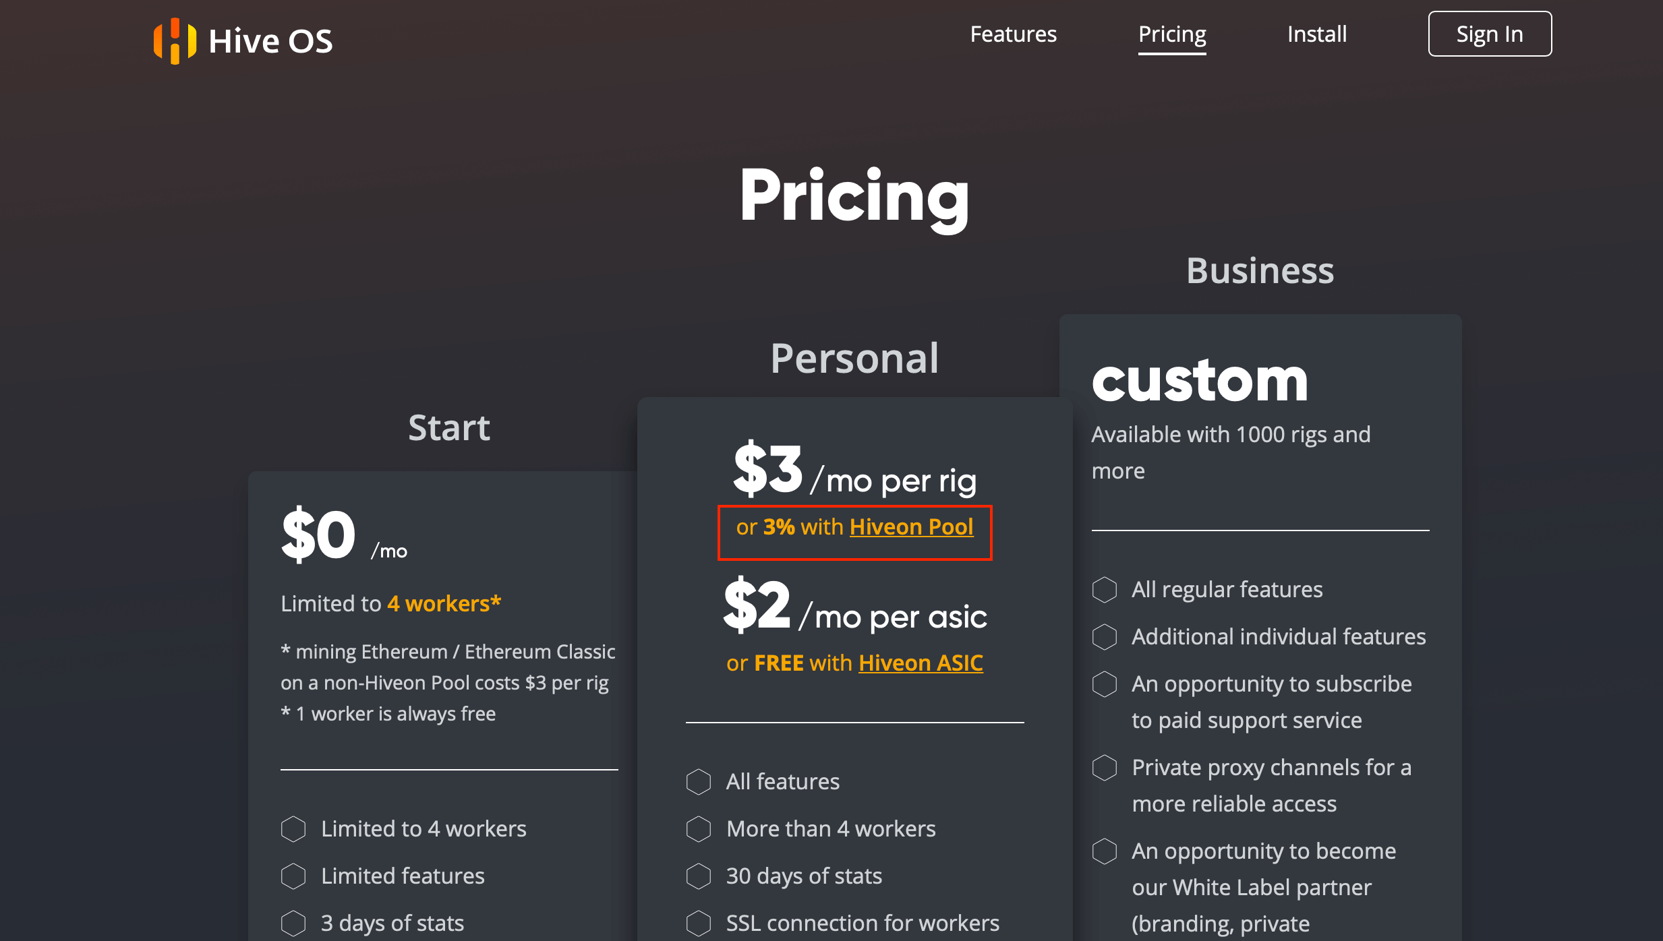The height and width of the screenshot is (941, 1663).
Task: Click the "4 workers*" highlighted text
Action: 444,604
